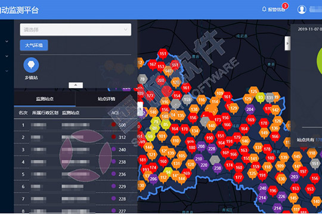Select the orange 146 map marker
The image size is (322, 214).
(245, 141)
